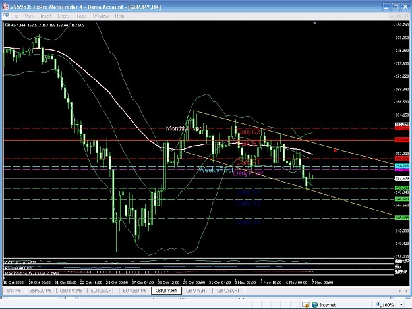Switch to the USDJPY,M5 chart tab
The width and height of the screenshot is (412, 309).
tap(71, 291)
